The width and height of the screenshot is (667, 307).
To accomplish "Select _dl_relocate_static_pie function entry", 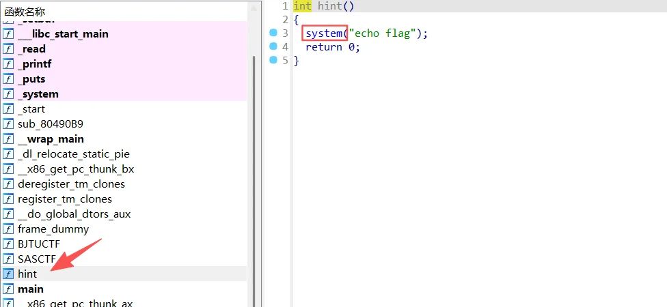I will pyautogui.click(x=73, y=154).
